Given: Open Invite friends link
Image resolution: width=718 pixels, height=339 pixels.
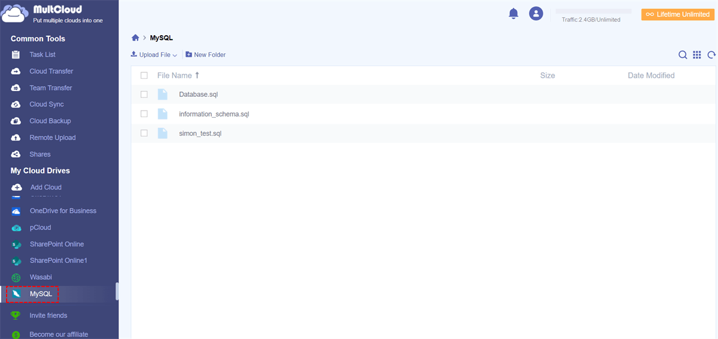Looking at the screenshot, I should 48,315.
